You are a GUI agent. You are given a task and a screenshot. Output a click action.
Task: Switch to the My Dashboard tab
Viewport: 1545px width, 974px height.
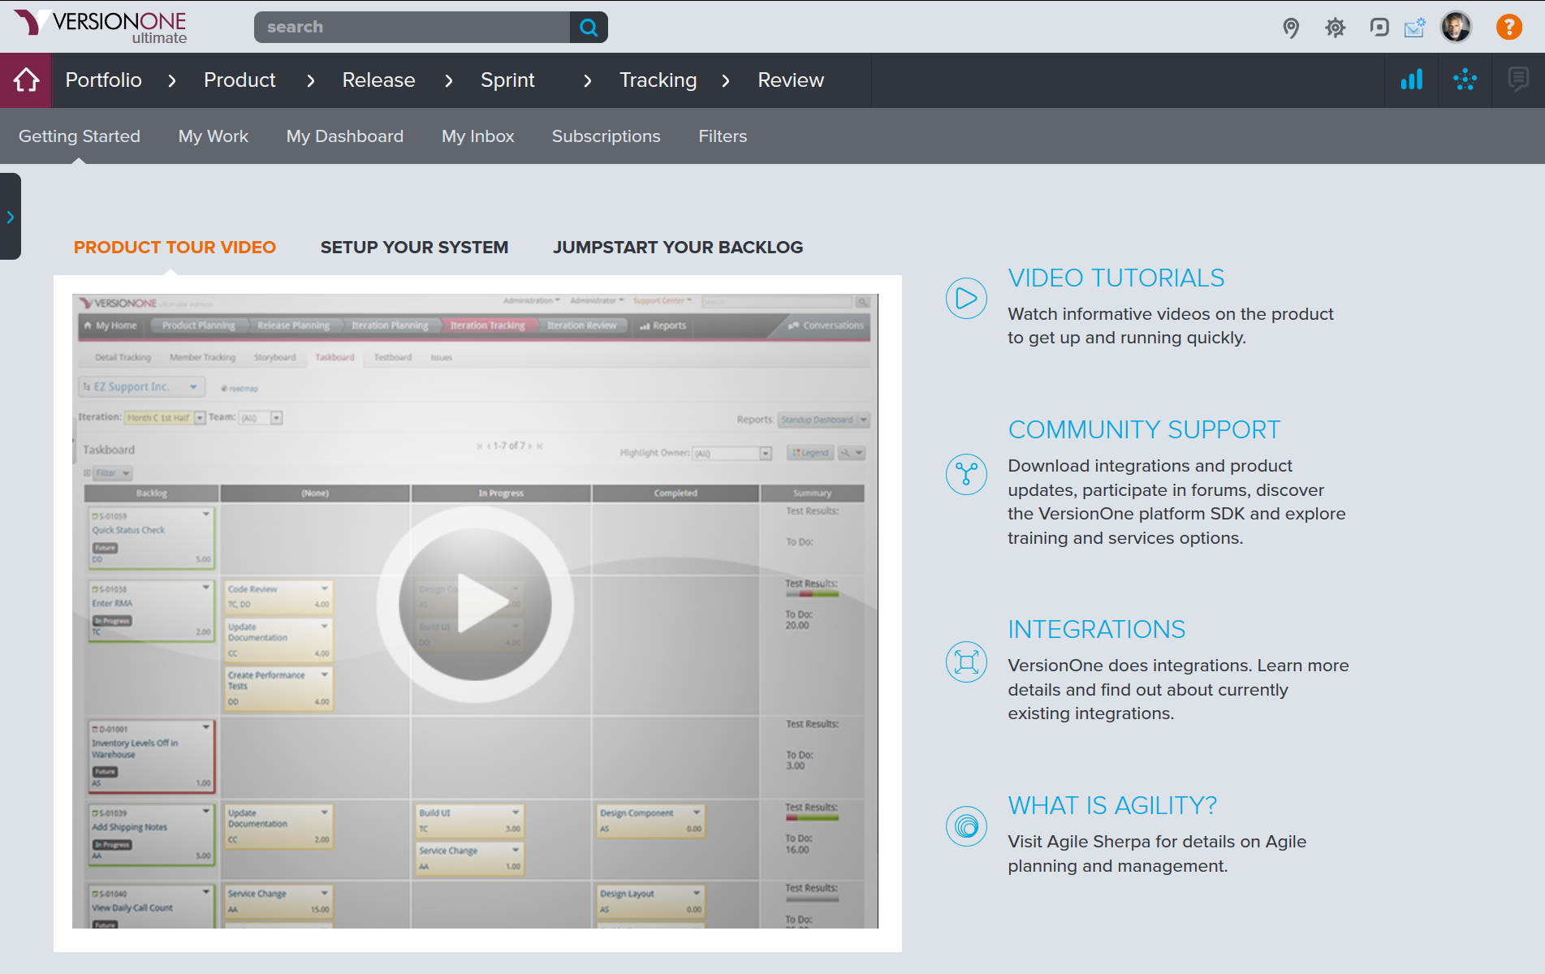(345, 136)
